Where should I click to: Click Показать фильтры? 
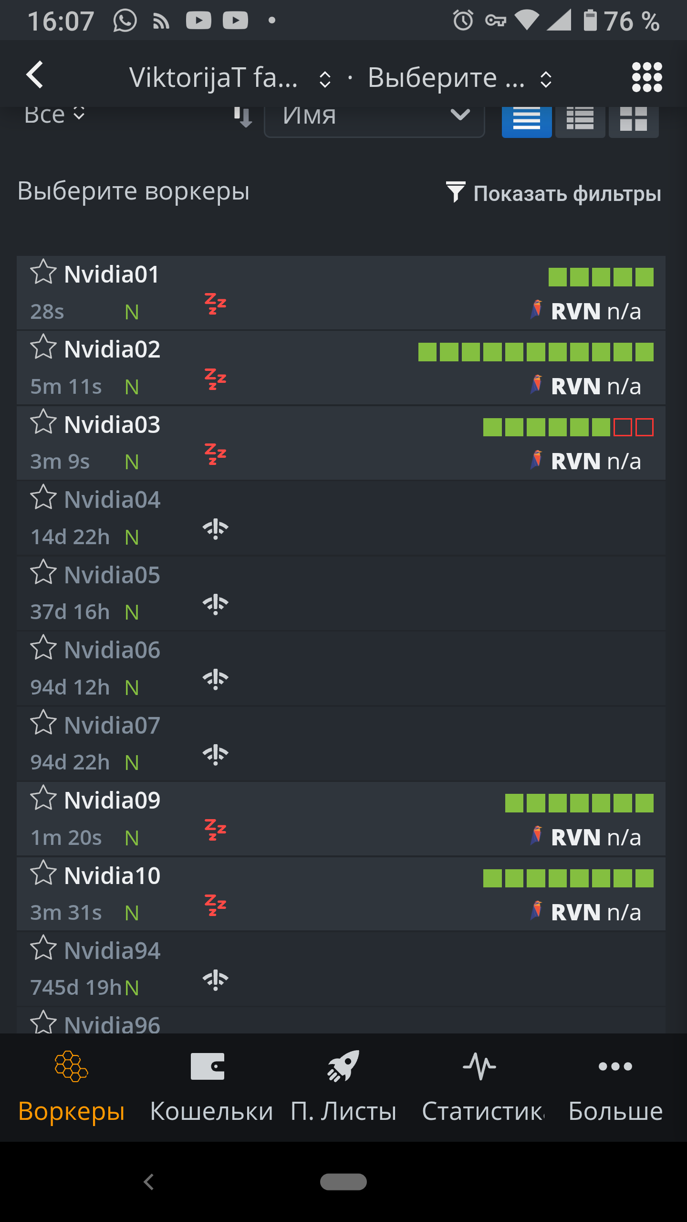tap(554, 193)
